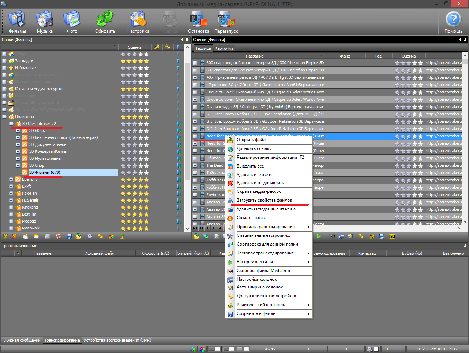Select 'Создать эскиз' context menu entry
This screenshot has width=469, height=353.
click(251, 218)
